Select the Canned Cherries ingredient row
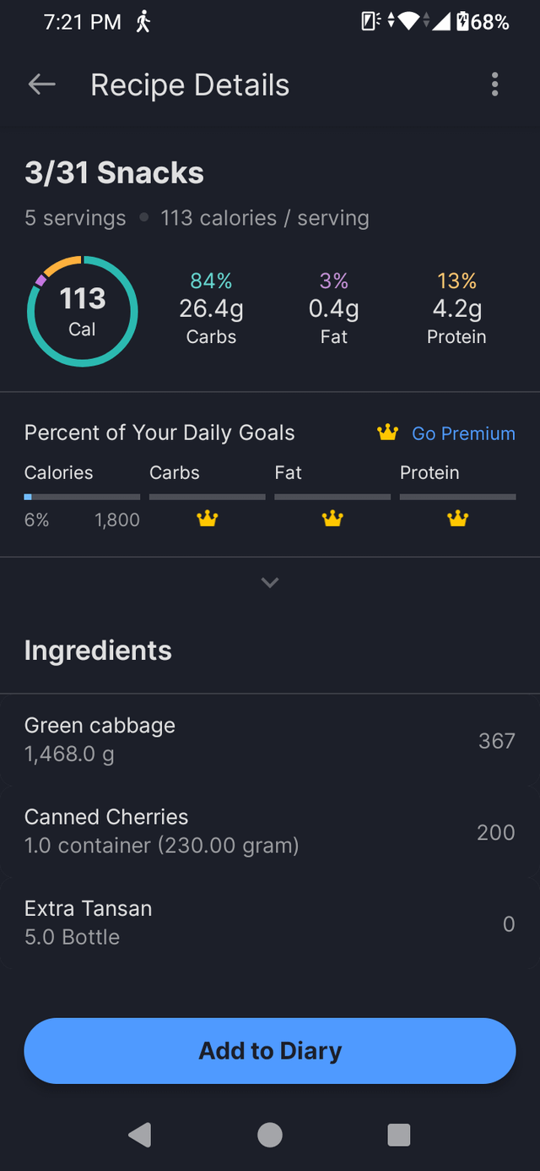 [x=270, y=831]
